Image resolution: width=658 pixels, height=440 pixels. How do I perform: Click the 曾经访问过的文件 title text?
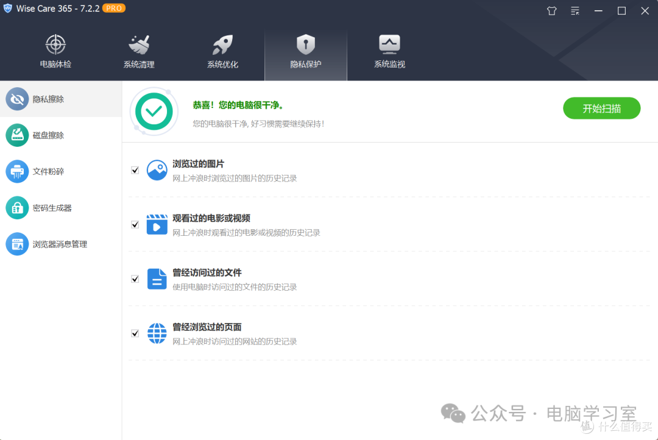tap(207, 272)
